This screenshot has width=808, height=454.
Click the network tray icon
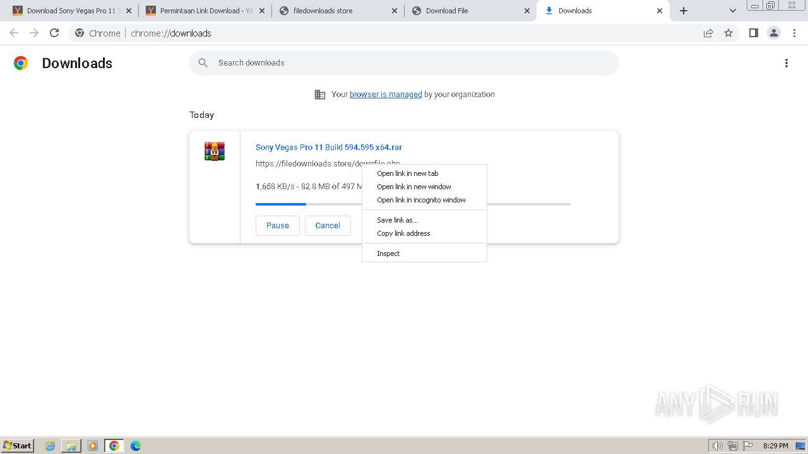pyautogui.click(x=733, y=446)
